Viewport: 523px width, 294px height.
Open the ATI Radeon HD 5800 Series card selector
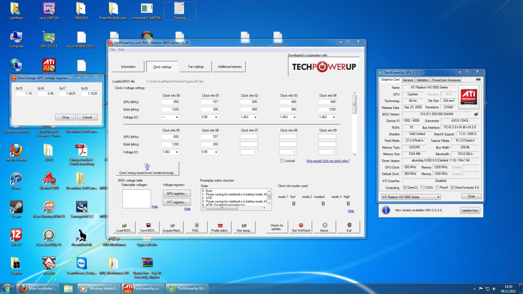(411, 197)
